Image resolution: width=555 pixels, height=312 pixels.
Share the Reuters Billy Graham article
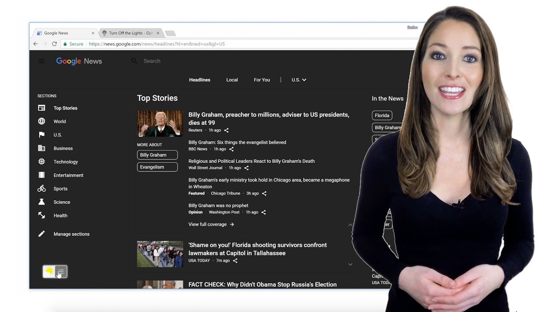coord(226,130)
